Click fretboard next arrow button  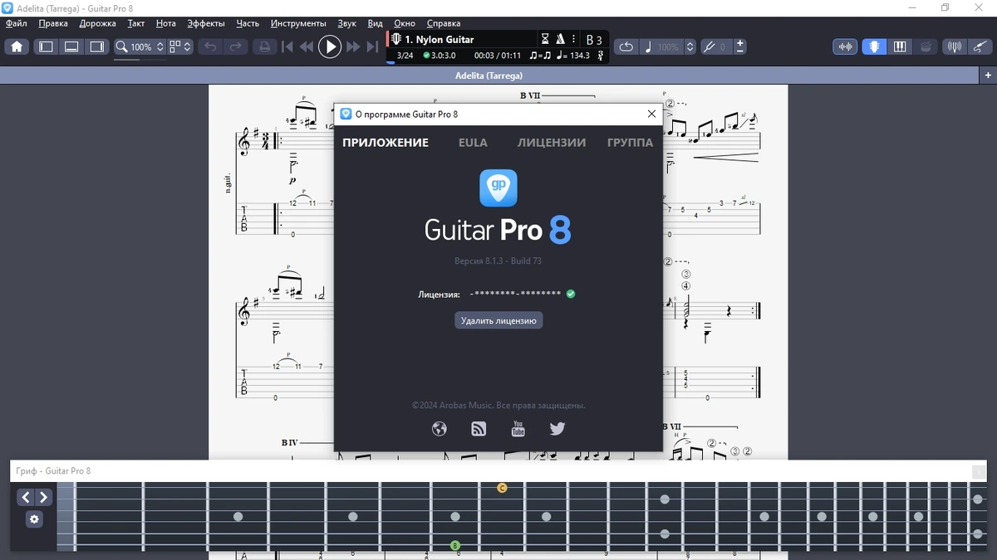tap(43, 497)
